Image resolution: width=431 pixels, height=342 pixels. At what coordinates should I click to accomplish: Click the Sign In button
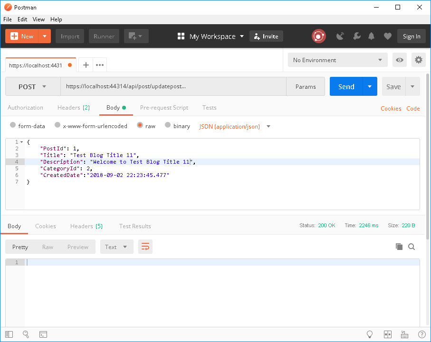pos(411,36)
